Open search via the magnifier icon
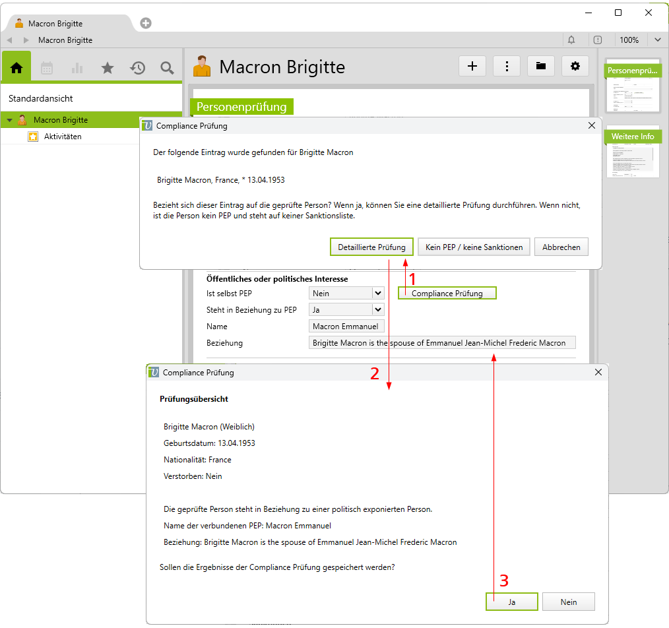 pos(167,68)
